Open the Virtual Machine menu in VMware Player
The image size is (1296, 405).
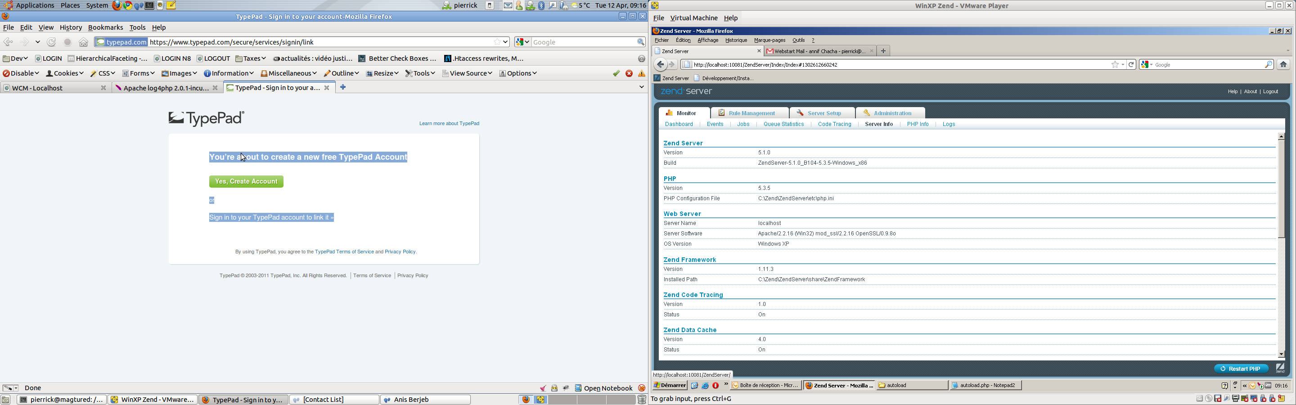[693, 18]
